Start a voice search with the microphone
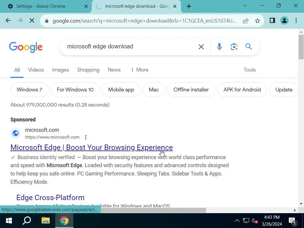Viewport: 304px width, 228px height. coord(219,47)
